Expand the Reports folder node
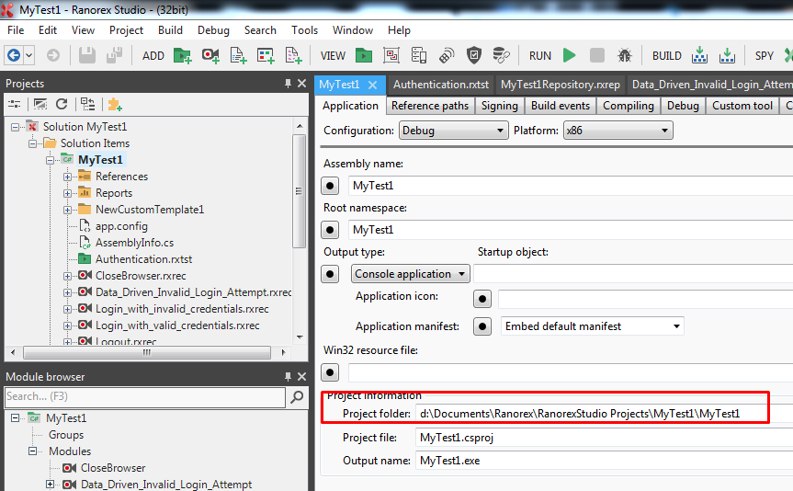The height and width of the screenshot is (491, 793). [x=67, y=193]
